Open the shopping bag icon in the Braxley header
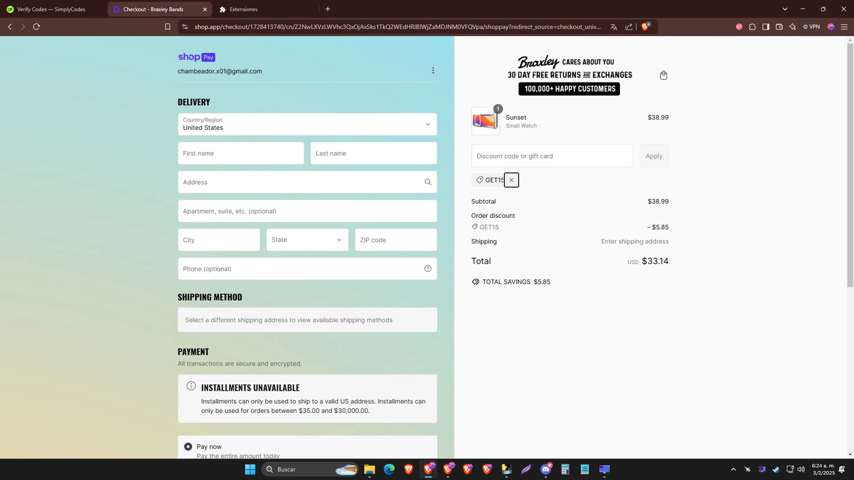 point(663,75)
